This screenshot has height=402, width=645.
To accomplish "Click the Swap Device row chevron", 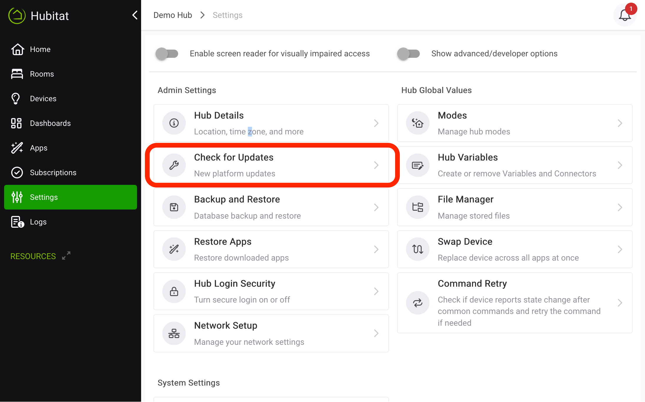I will [620, 249].
